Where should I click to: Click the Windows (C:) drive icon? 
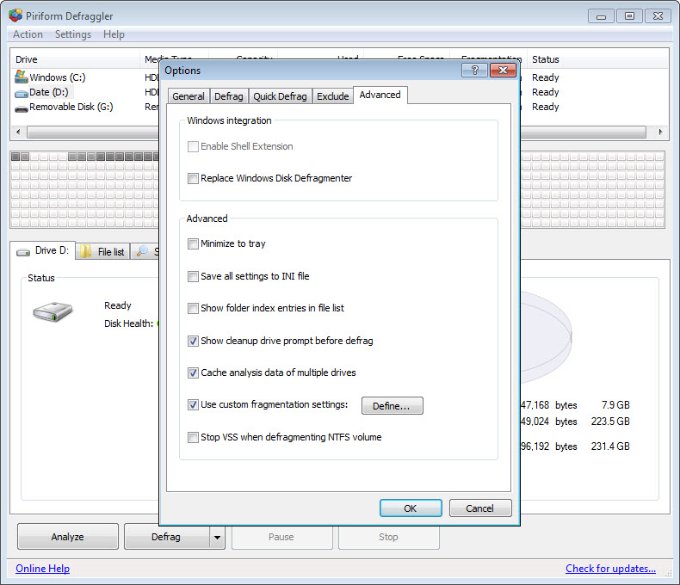tap(22, 77)
